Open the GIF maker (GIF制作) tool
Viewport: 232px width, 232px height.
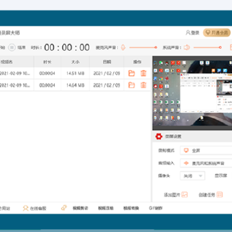pos(156,208)
